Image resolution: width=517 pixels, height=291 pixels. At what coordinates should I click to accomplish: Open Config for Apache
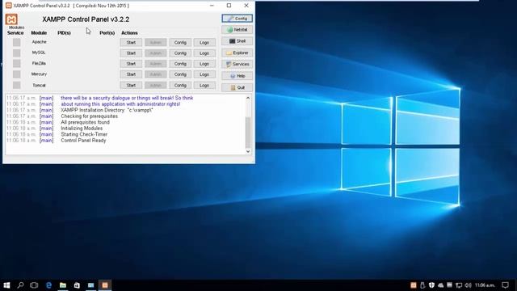point(180,43)
